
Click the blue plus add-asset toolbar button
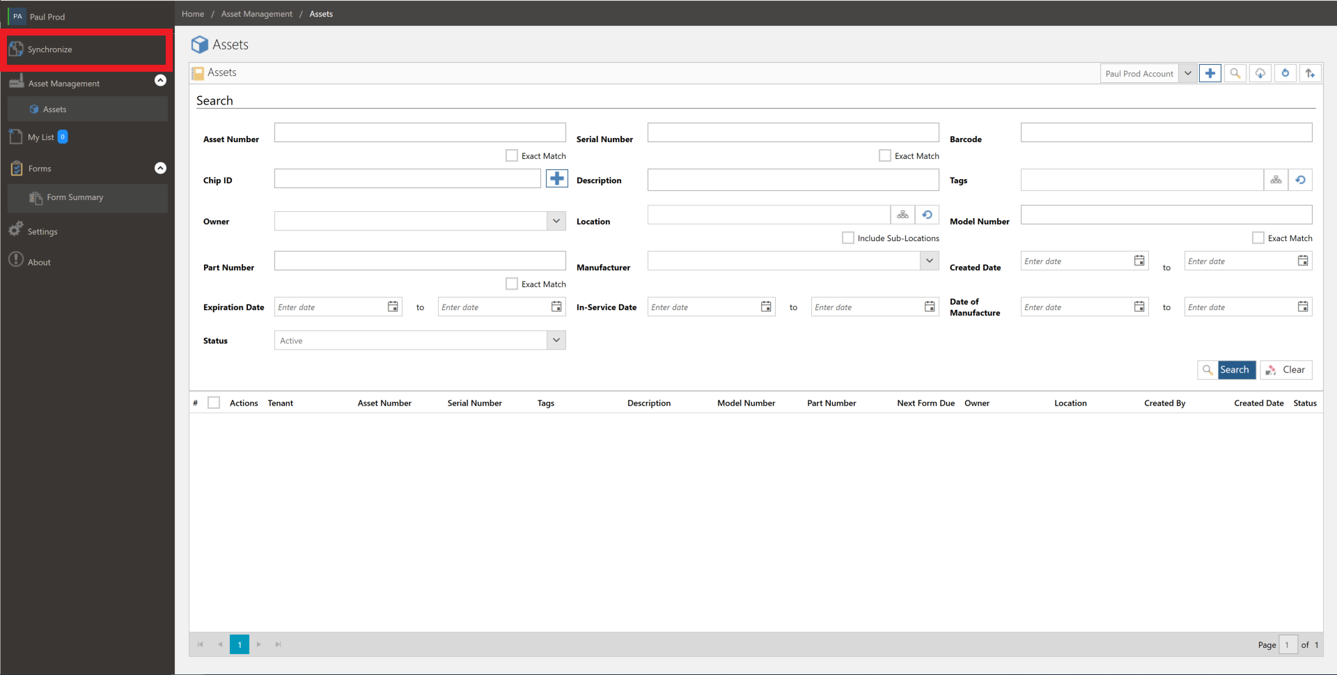click(x=1210, y=73)
